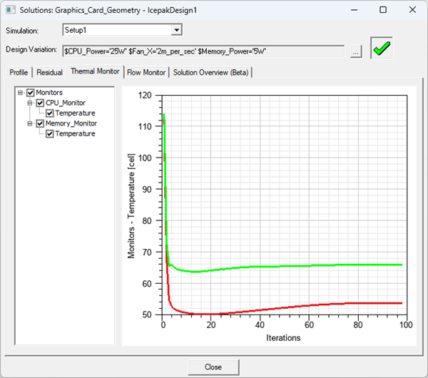Image resolution: width=428 pixels, height=378 pixels.
Task: Select the Thermal Monitor tab
Action: 95,72
